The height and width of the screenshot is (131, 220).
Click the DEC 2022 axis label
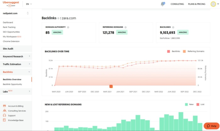pyautogui.click(x=197, y=92)
